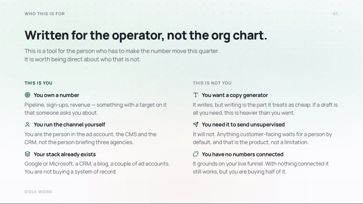Select the 'You have no numbers connected' heading
Image resolution: width=363 pixels, height=204 pixels.
[x=242, y=154]
